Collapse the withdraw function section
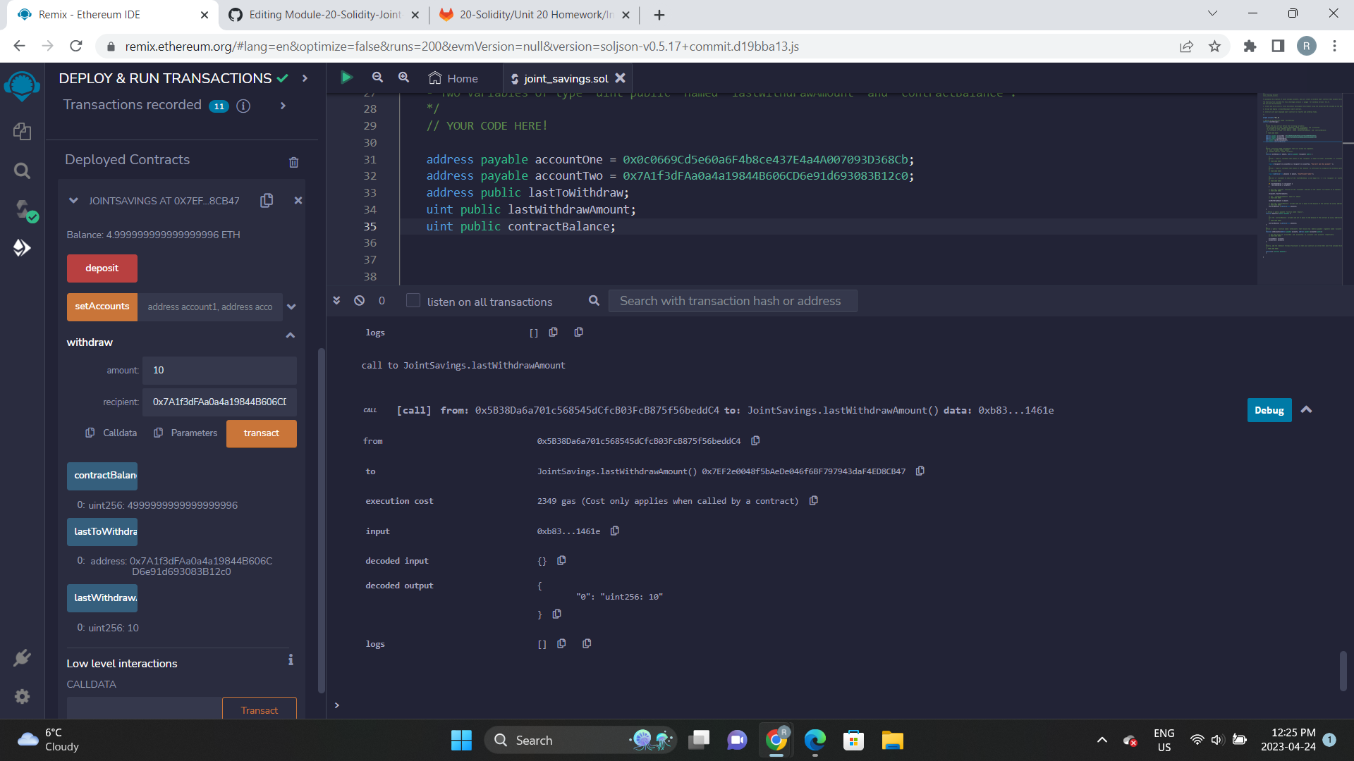The image size is (1354, 761). (x=290, y=336)
